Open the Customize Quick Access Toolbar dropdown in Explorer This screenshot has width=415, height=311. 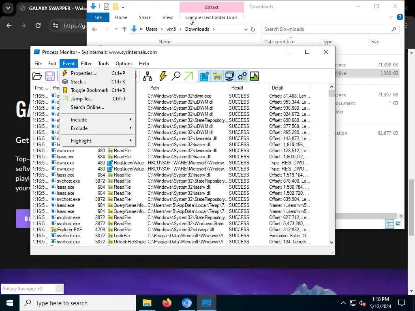coord(123,6)
